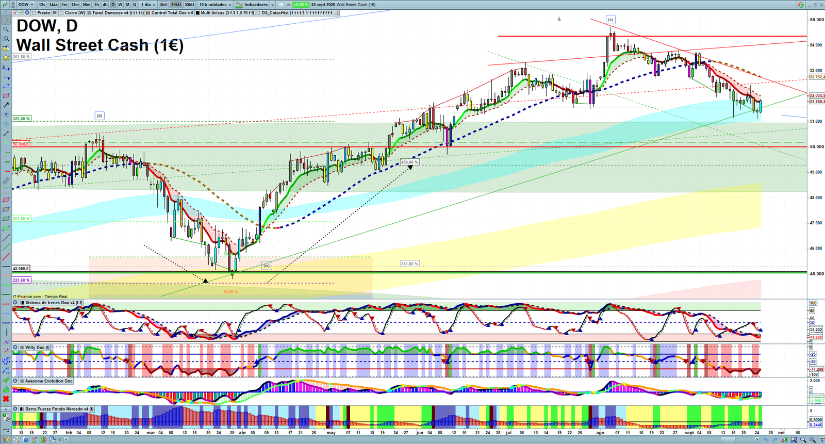Image resolution: width=825 pixels, height=444 pixels.
Task: Toggle the Precio checkbox
Action: coord(34,13)
